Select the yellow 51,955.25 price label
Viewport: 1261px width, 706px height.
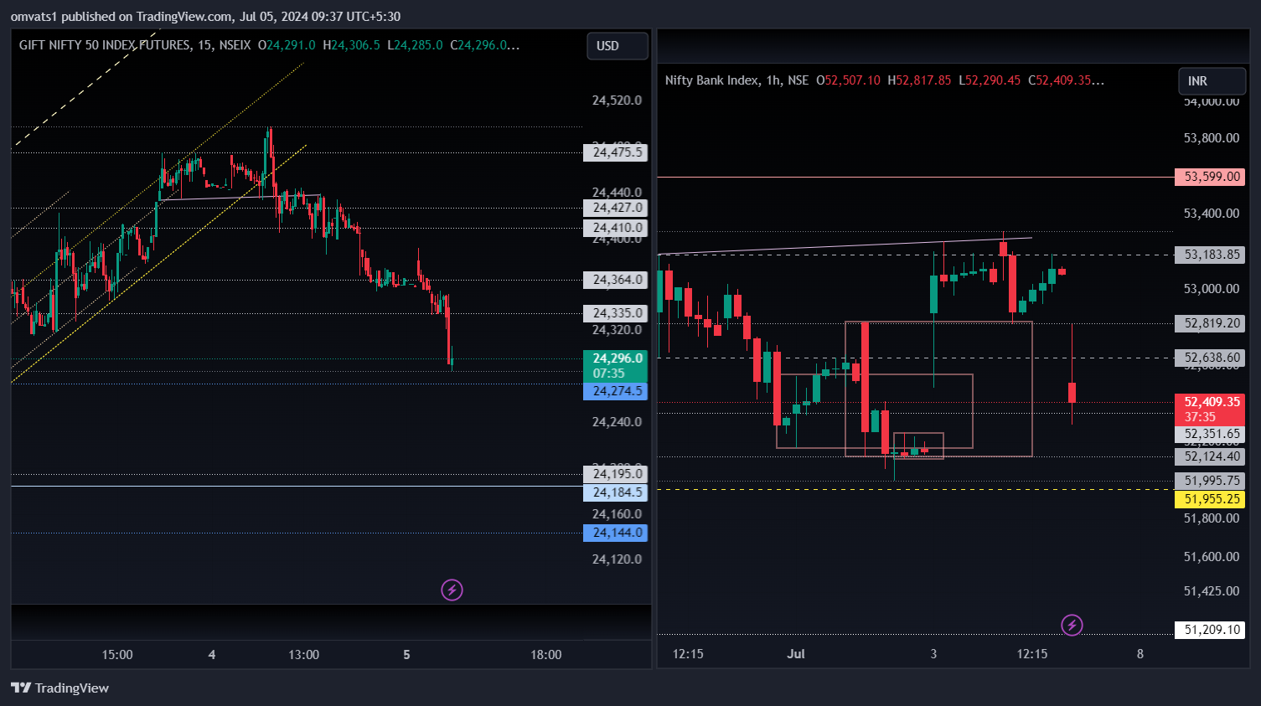click(1210, 499)
